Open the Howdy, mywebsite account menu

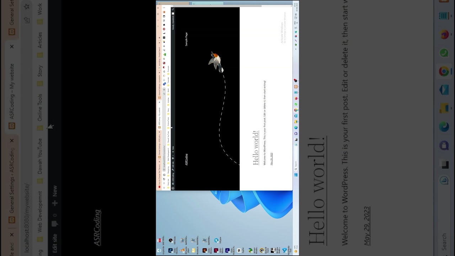[173, 21]
